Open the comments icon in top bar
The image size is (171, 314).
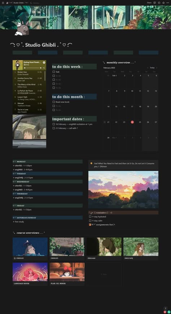pyautogui.click(x=155, y=3)
